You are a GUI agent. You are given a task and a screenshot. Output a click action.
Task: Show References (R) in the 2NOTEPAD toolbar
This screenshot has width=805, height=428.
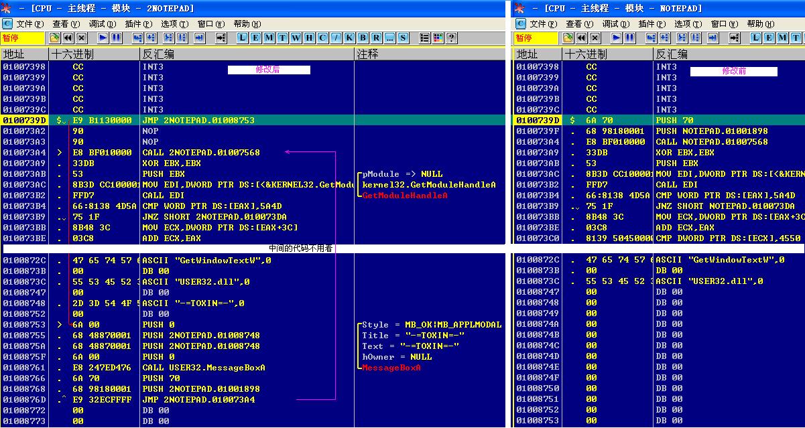click(377, 38)
